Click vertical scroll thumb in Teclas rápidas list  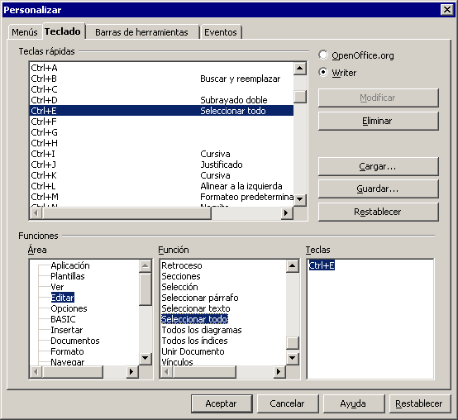point(300,97)
